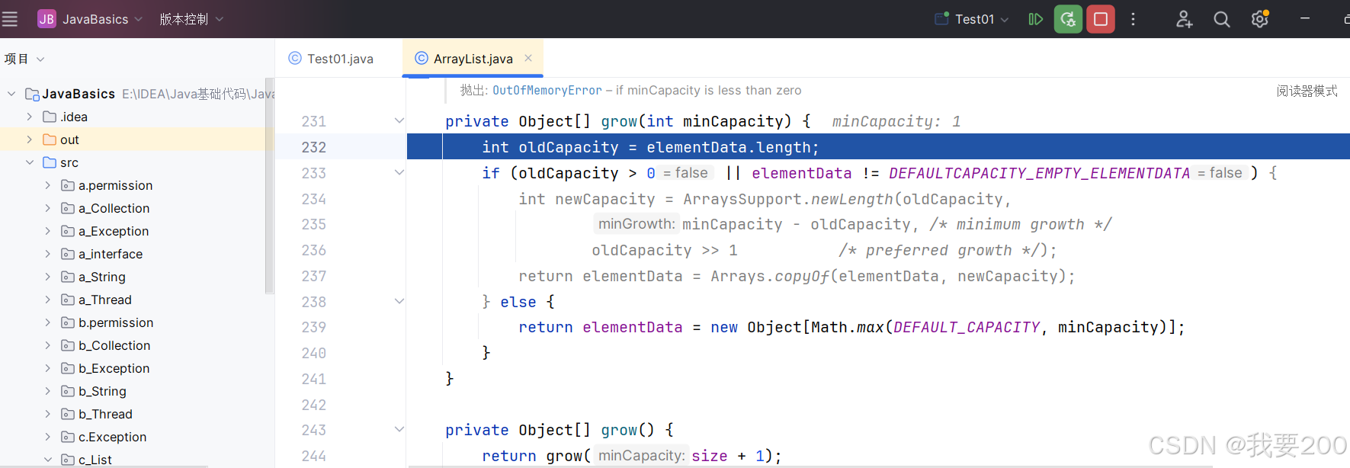Open the JavaBasics project dropdown

(102, 19)
